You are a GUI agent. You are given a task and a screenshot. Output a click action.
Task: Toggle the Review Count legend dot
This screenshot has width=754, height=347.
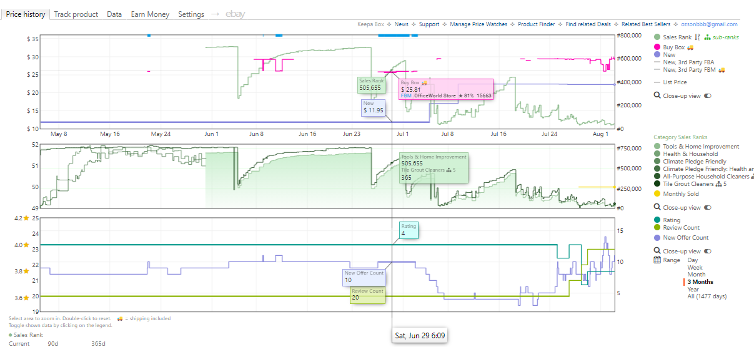point(657,228)
